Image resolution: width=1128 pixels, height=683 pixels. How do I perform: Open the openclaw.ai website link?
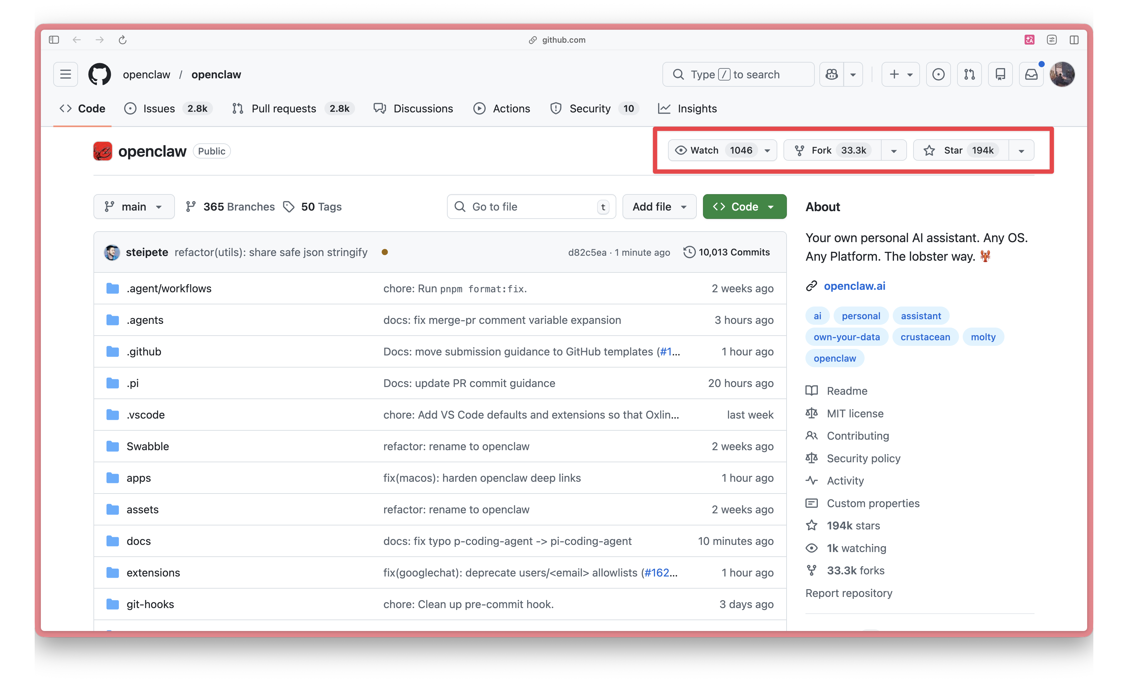tap(854, 286)
